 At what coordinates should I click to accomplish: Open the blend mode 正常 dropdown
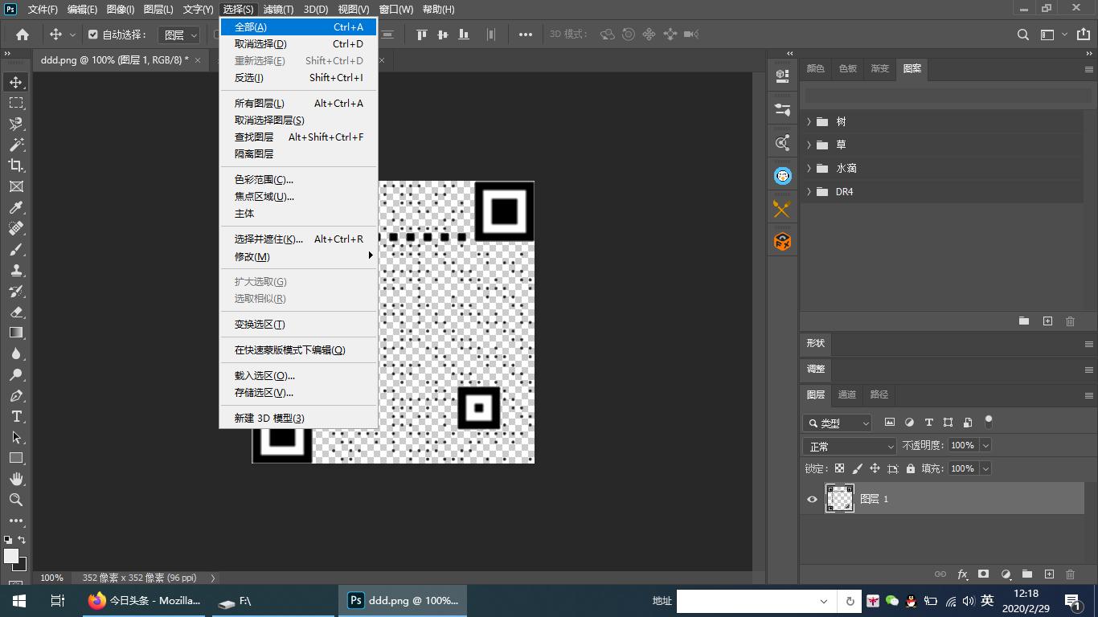pos(850,446)
